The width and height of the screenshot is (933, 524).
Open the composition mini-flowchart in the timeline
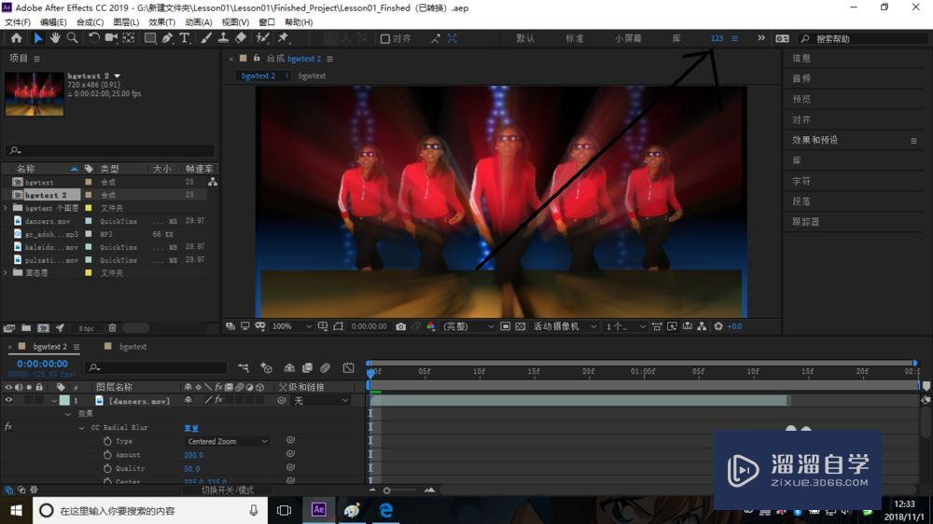coord(244,368)
